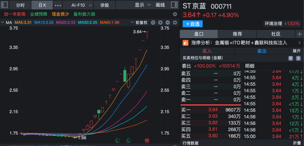This screenshot has width=304, height=146.
Task: Toggle the right sidebar panel icon
Action: coord(175,5)
